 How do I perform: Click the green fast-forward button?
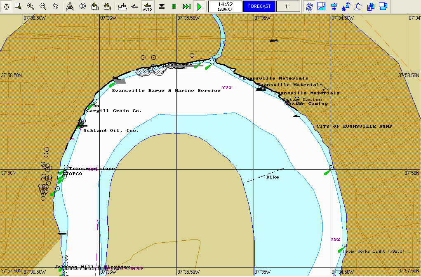[187, 7]
